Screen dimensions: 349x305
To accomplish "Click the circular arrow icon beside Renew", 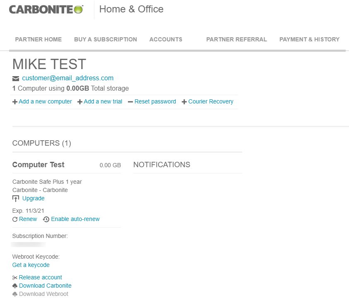I will [15, 219].
